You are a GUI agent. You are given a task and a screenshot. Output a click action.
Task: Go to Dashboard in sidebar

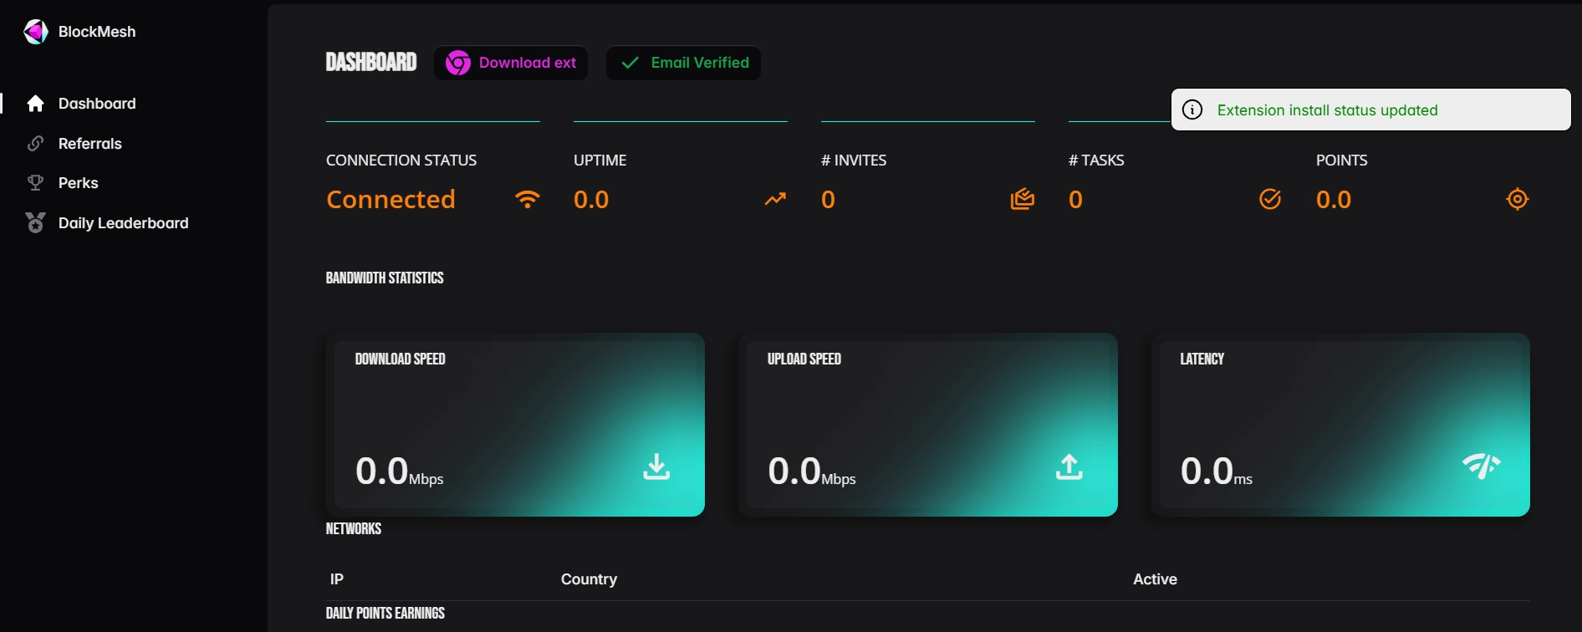(97, 104)
